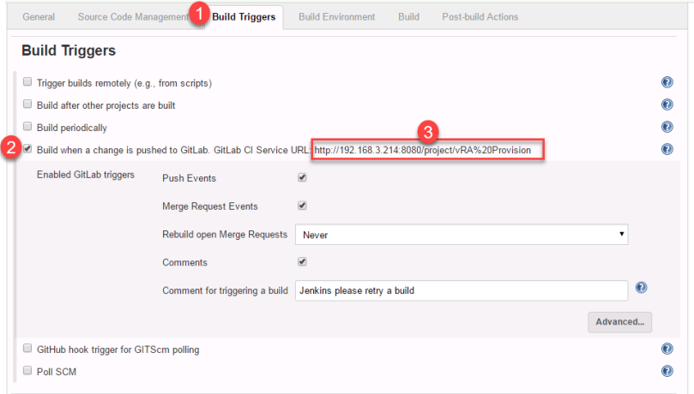Switch to the General tab
Screen dimensions: 694x394
tap(39, 17)
